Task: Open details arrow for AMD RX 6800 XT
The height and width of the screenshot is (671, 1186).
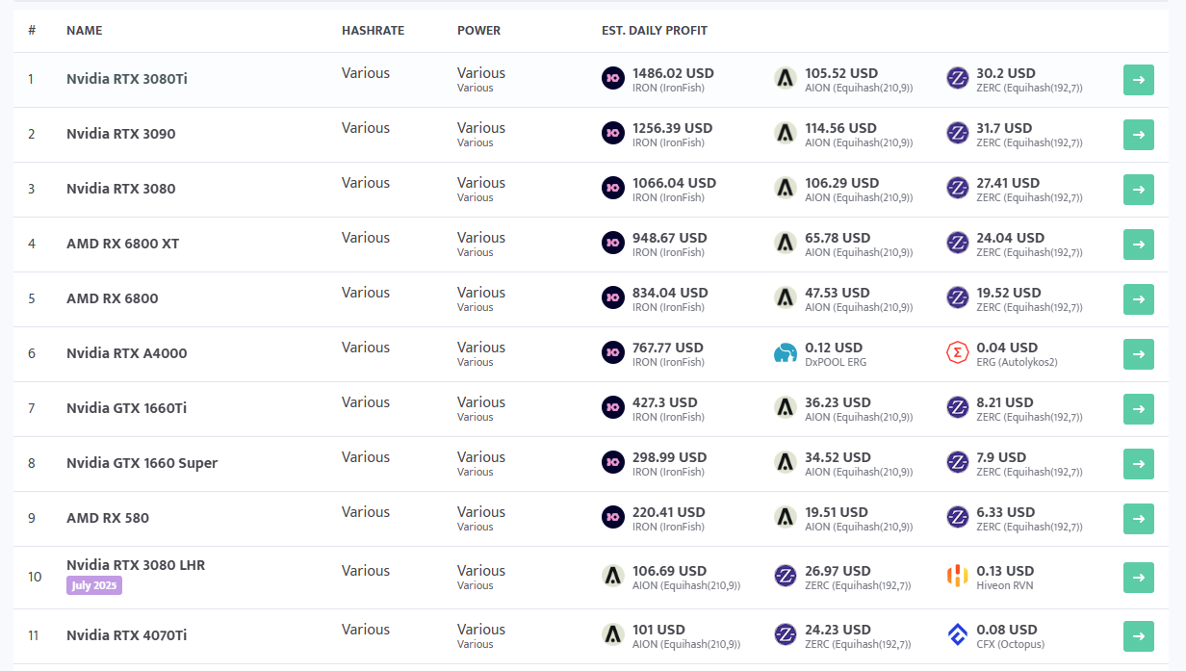Action: (1139, 245)
